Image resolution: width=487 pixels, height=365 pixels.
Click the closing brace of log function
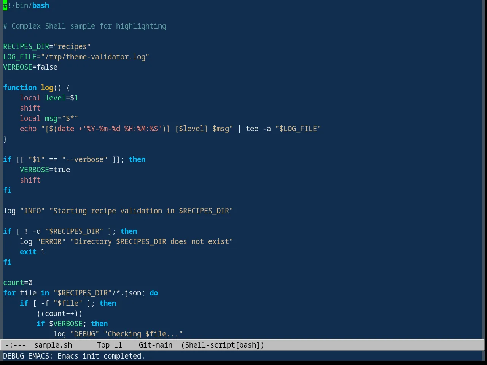click(5, 139)
